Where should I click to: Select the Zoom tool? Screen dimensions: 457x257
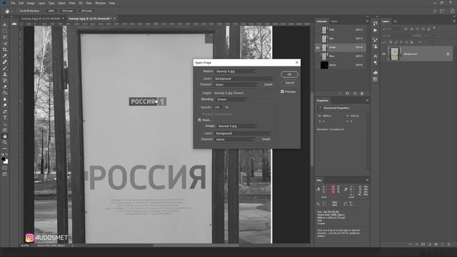[x=5, y=143]
